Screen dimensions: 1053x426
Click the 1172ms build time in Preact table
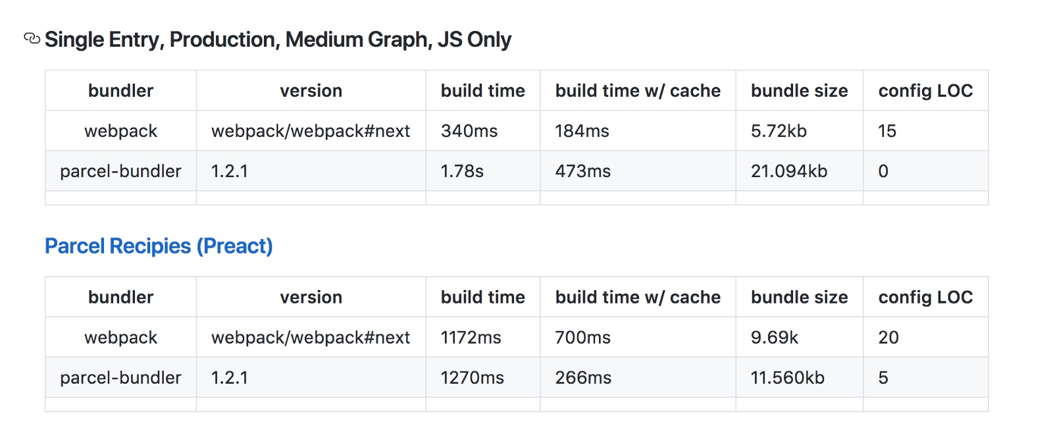(x=471, y=338)
